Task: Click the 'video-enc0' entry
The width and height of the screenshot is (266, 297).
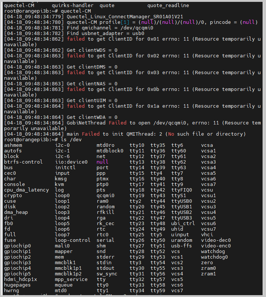Action: pyautogui.click(x=216, y=246)
